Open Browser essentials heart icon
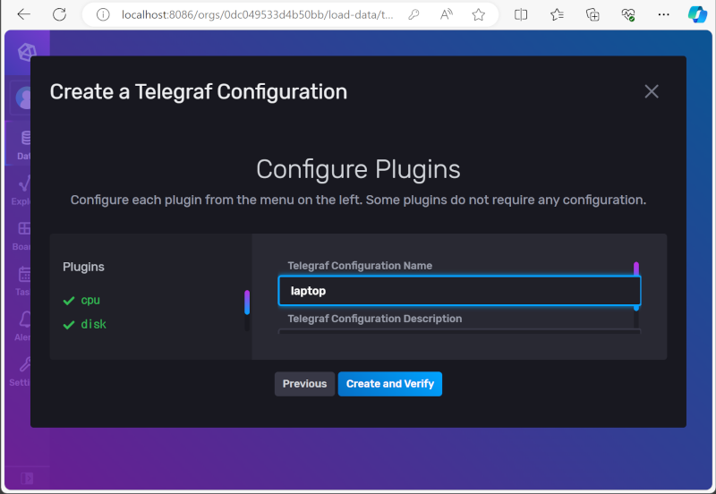The width and height of the screenshot is (716, 494). coord(628,15)
